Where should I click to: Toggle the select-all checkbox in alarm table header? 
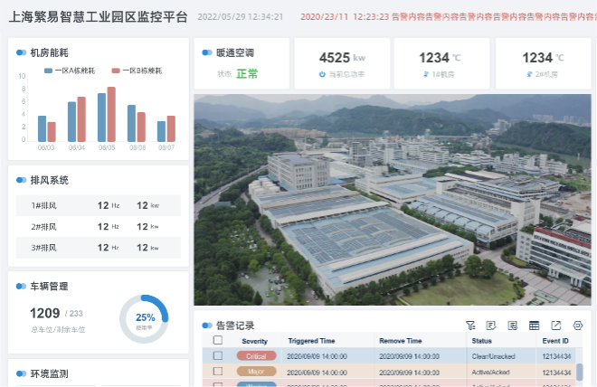point(218,340)
